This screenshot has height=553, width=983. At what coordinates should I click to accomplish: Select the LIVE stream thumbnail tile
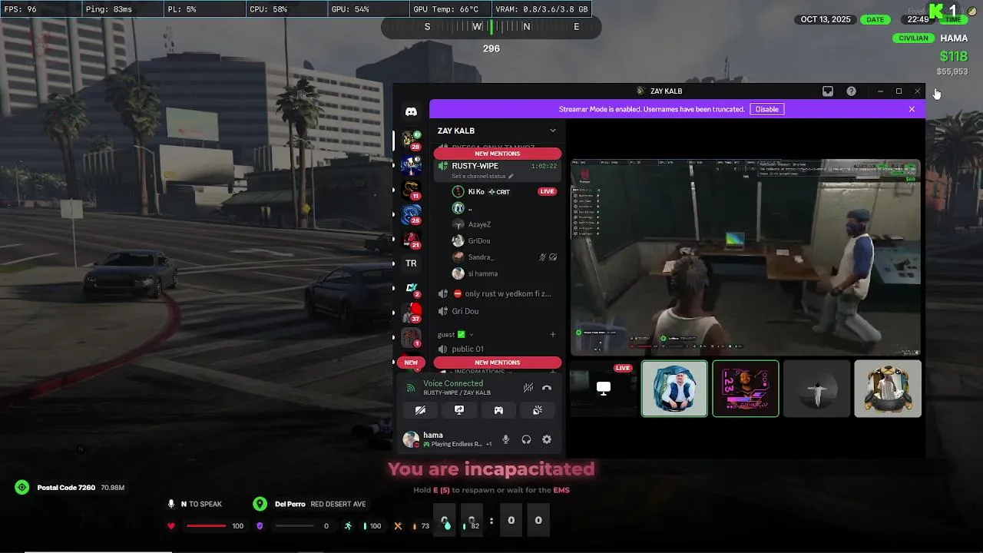(x=604, y=389)
